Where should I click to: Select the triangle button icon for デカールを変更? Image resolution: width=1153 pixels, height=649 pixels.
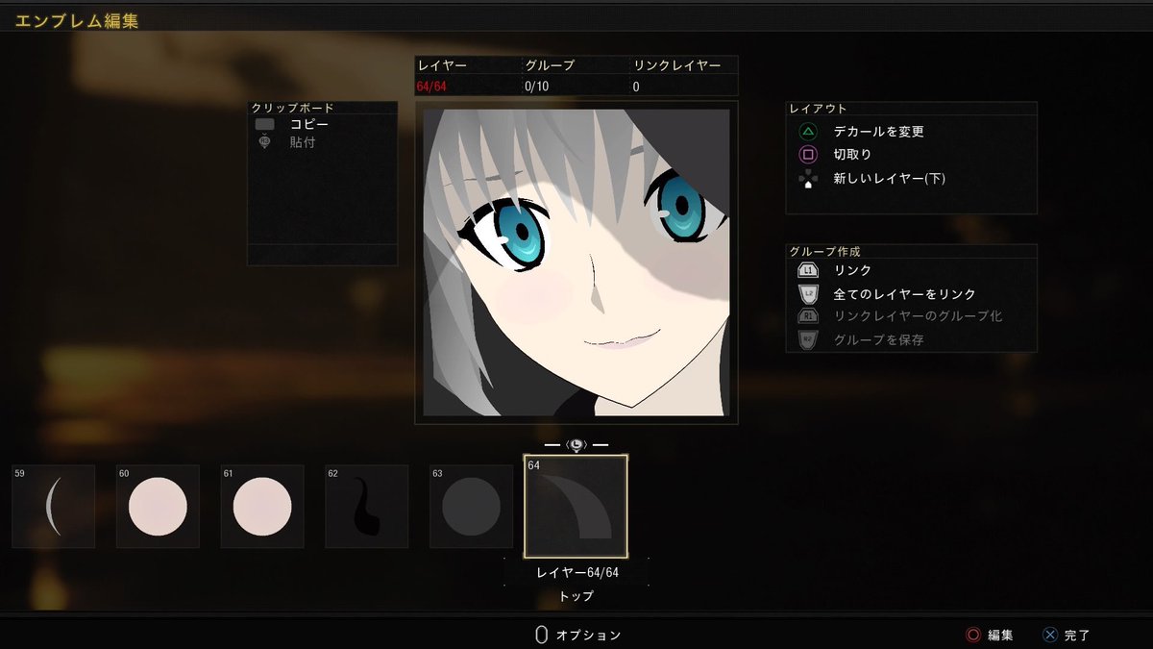[x=808, y=131]
